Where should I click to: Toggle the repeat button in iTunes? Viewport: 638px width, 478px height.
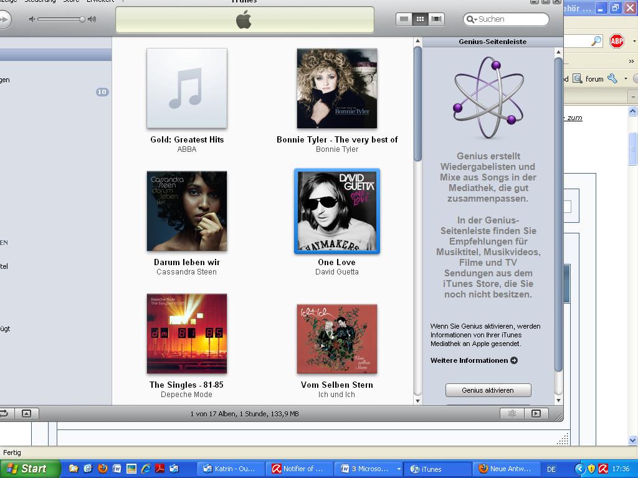pyautogui.click(x=4, y=413)
